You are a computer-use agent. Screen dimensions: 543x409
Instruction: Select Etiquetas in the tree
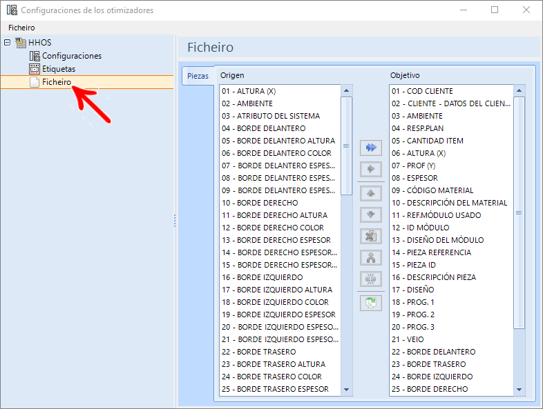[59, 69]
